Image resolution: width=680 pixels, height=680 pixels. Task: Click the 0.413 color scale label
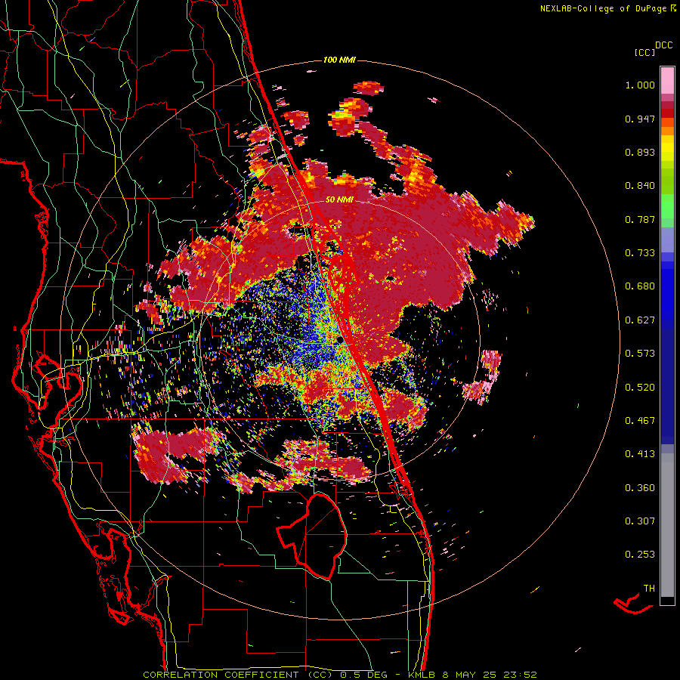click(640, 454)
